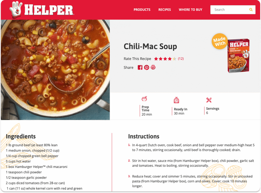The height and width of the screenshot is (193, 261).
Task: Click the Made With badge
Action: (219, 41)
